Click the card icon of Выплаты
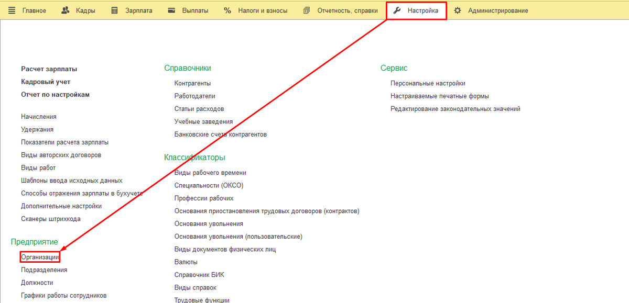 tap(171, 10)
